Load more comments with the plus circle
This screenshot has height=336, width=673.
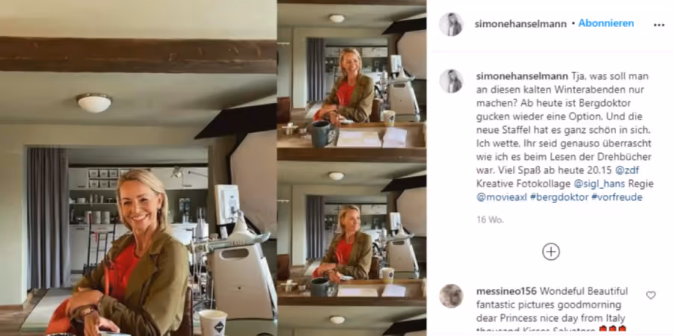coord(551,252)
